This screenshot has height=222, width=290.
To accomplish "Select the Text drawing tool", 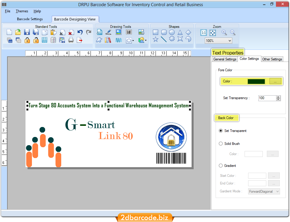I will click(99, 32).
